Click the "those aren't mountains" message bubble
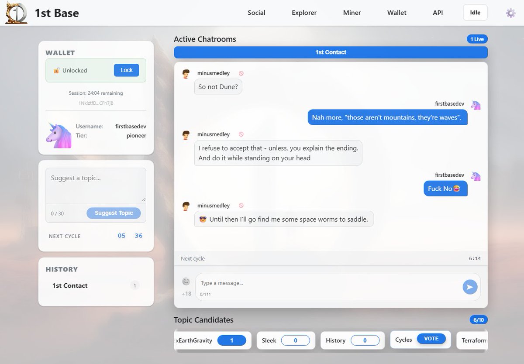The image size is (524, 364). coord(387,117)
